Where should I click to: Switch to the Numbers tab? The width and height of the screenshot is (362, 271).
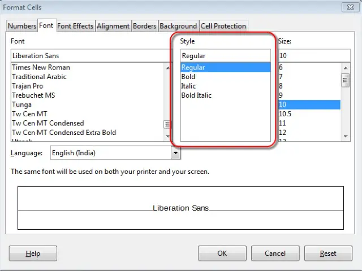(x=22, y=26)
